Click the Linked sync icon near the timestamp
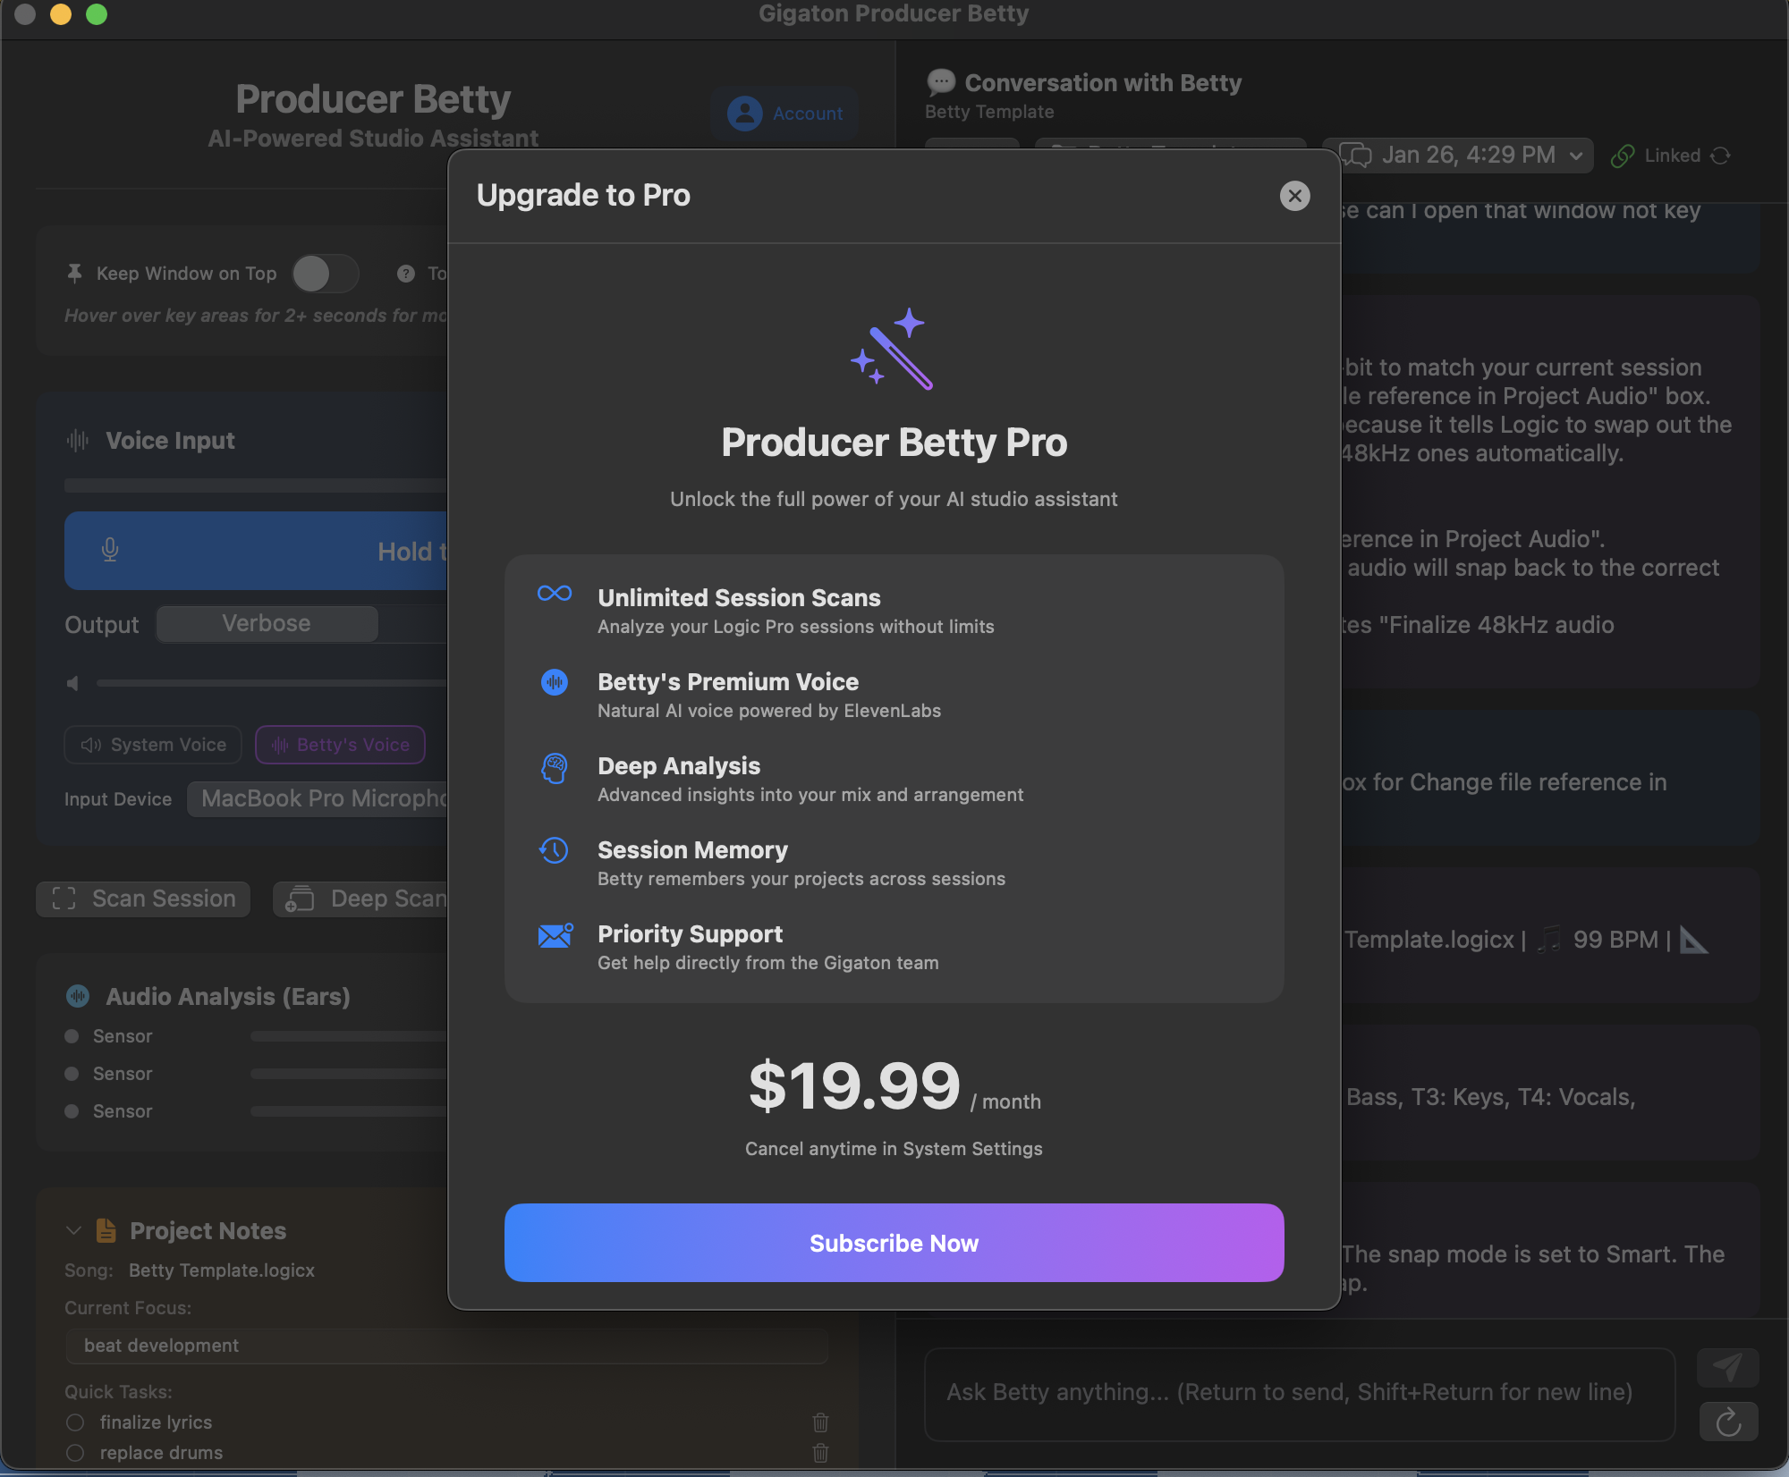The height and width of the screenshot is (1477, 1789). click(x=1721, y=155)
